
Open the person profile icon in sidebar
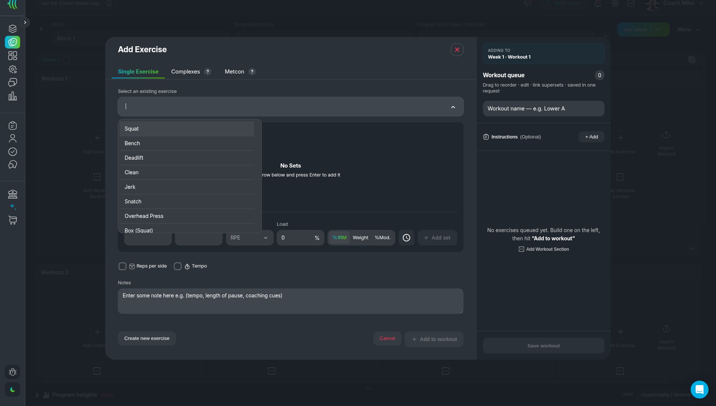pyautogui.click(x=13, y=138)
